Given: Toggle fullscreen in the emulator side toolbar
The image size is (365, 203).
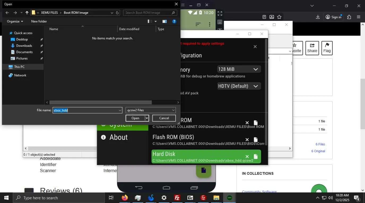Looking at the screenshot, I should pyautogui.click(x=220, y=13).
